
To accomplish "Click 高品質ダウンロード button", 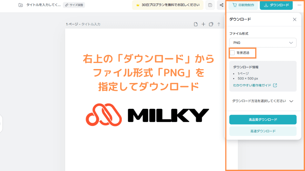I will tap(263, 120).
